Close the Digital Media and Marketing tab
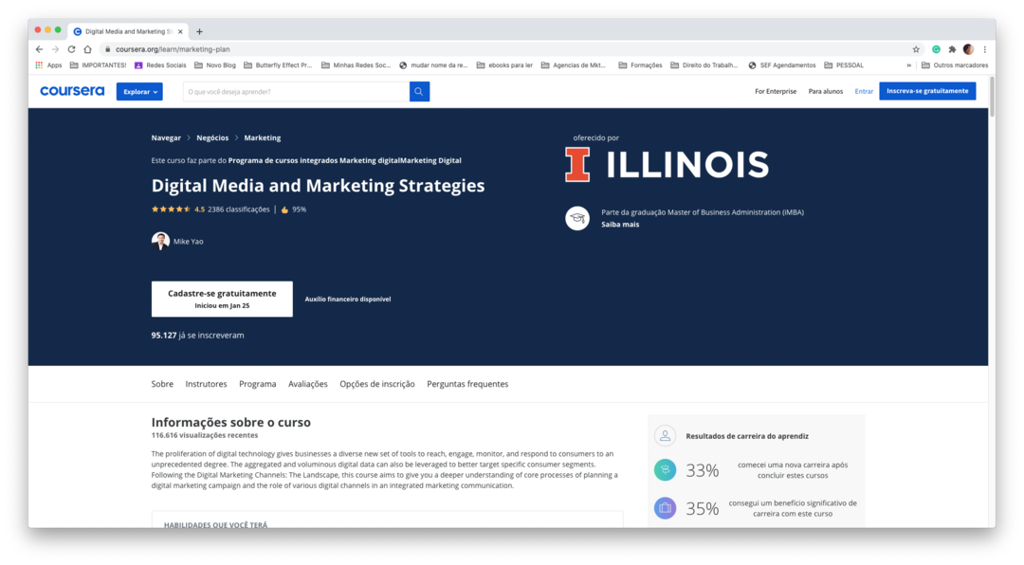The height and width of the screenshot is (565, 1024). click(180, 31)
